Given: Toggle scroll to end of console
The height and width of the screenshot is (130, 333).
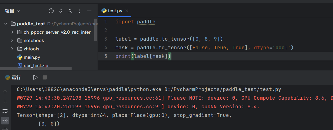Looking at the screenshot, I should coord(5,120).
